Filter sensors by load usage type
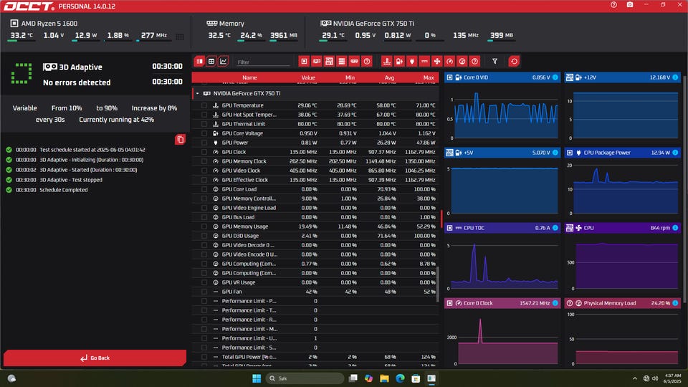The height and width of the screenshot is (387, 688). (462, 62)
